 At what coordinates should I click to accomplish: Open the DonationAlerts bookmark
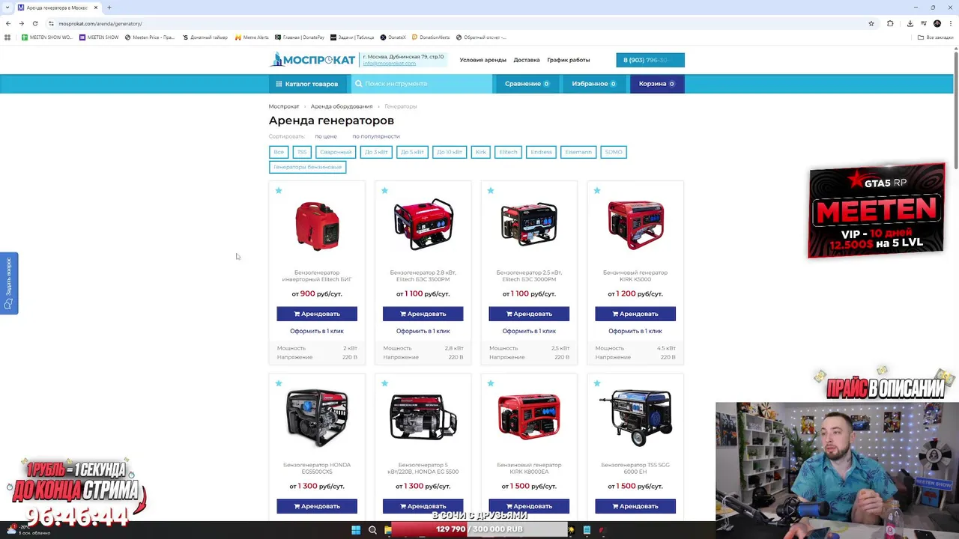pyautogui.click(x=431, y=37)
